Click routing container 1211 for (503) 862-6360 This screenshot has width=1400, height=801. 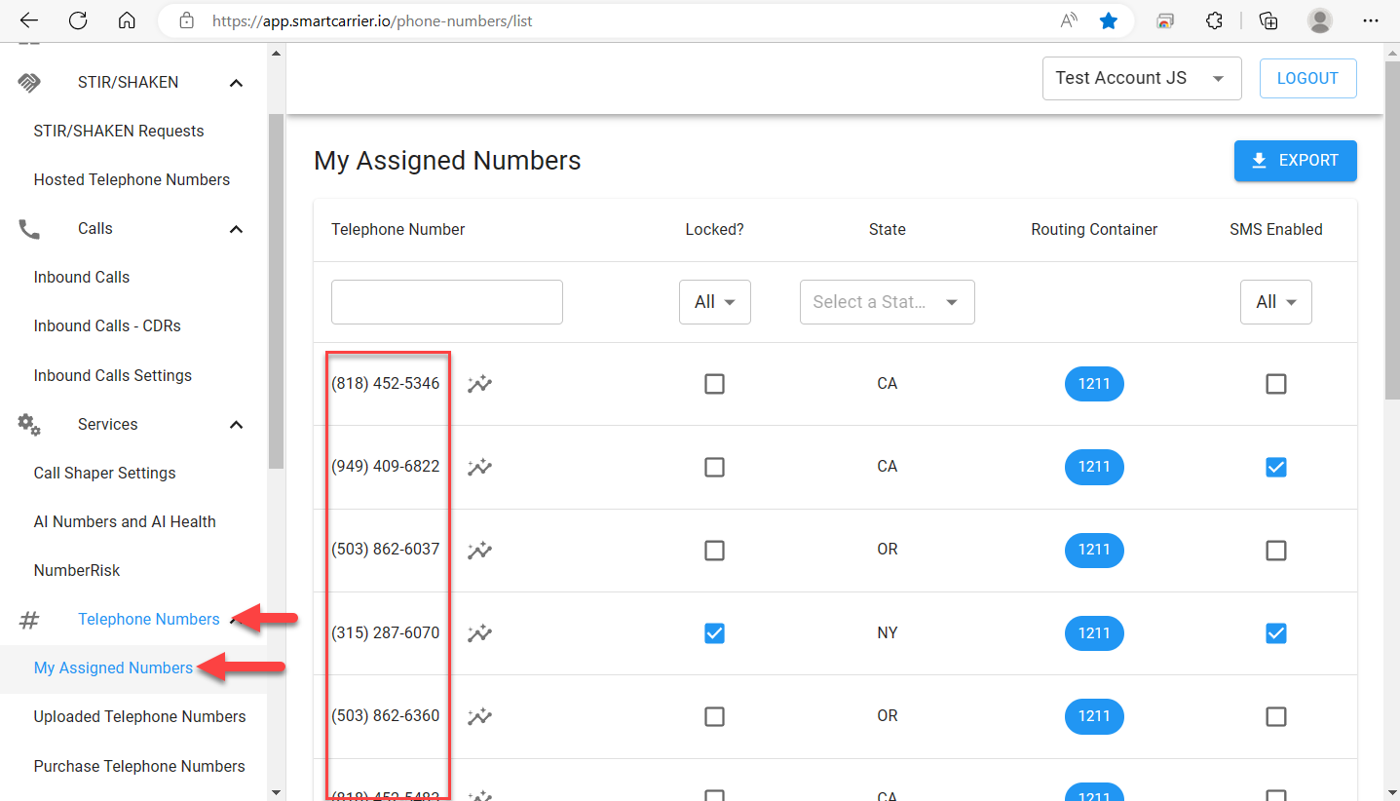click(x=1094, y=716)
